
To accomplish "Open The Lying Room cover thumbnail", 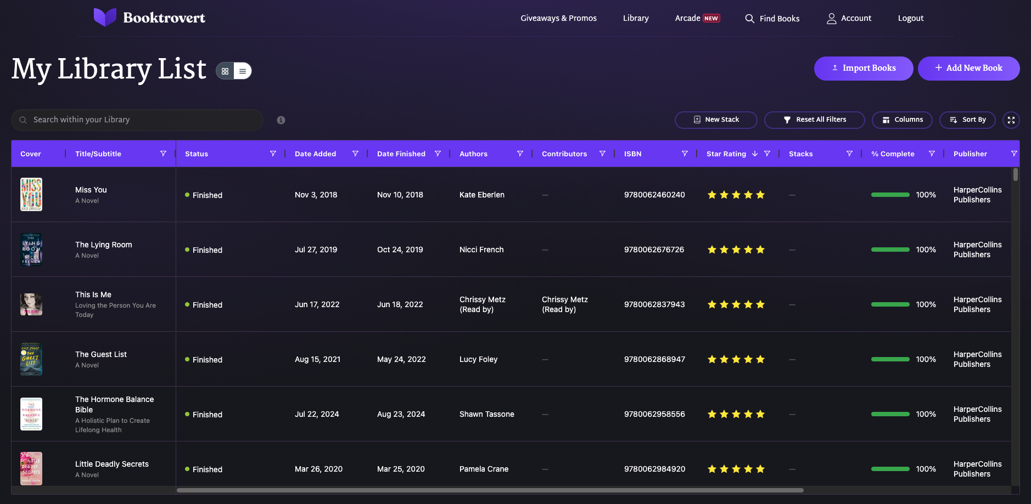I will pyautogui.click(x=31, y=250).
